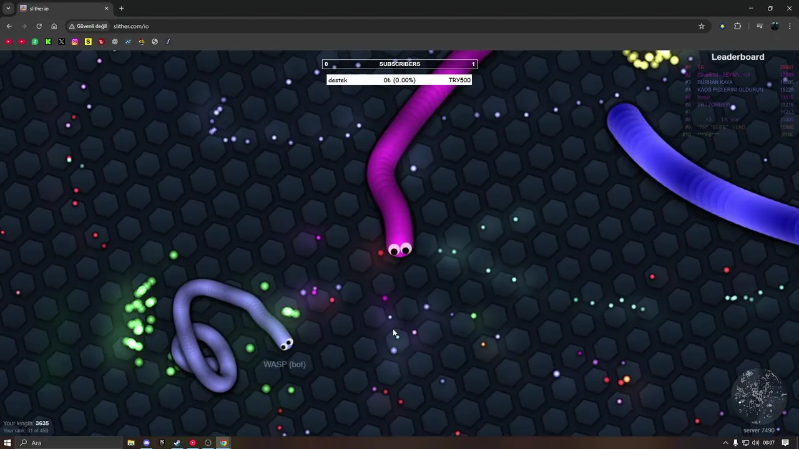799x449 pixels.
Task: Open the ChatGPT bookmark icon
Action: (115, 42)
